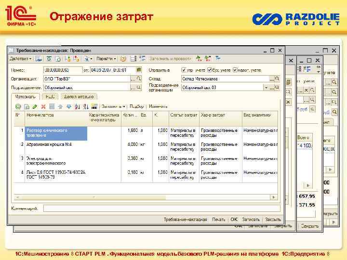Click the blue filter icon in main toolbar

pyautogui.click(x=218, y=58)
